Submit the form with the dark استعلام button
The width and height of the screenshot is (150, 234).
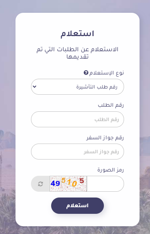[78, 206]
